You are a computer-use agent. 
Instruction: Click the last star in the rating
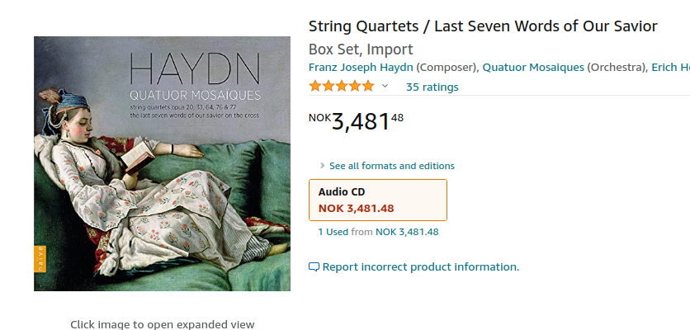tap(367, 87)
